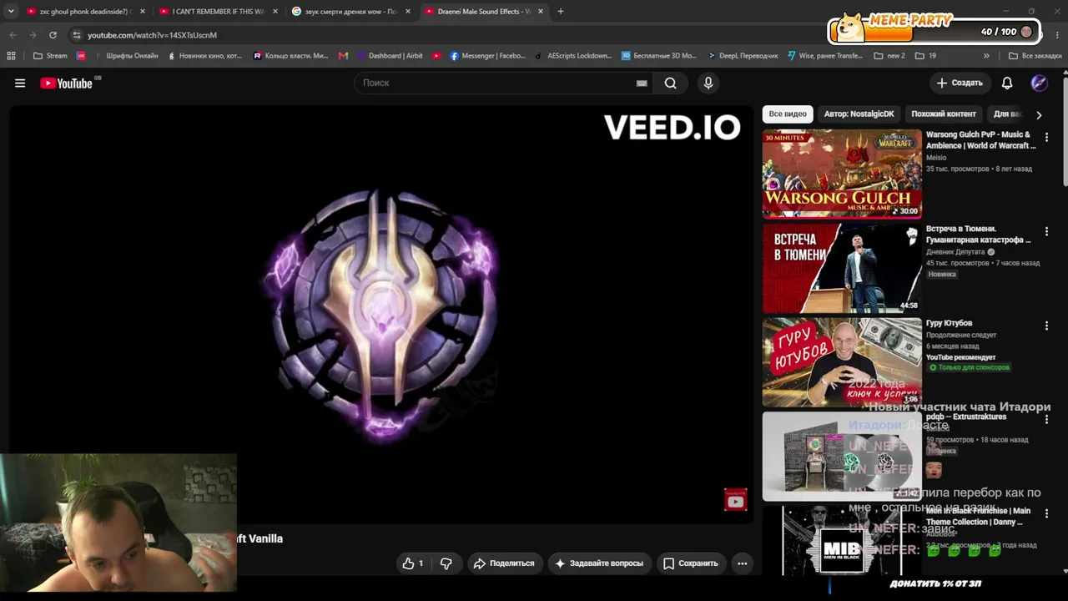Close the 'Draenei Male Sound Effects' tab
Viewport: 1068px width, 601px height.
tap(541, 12)
